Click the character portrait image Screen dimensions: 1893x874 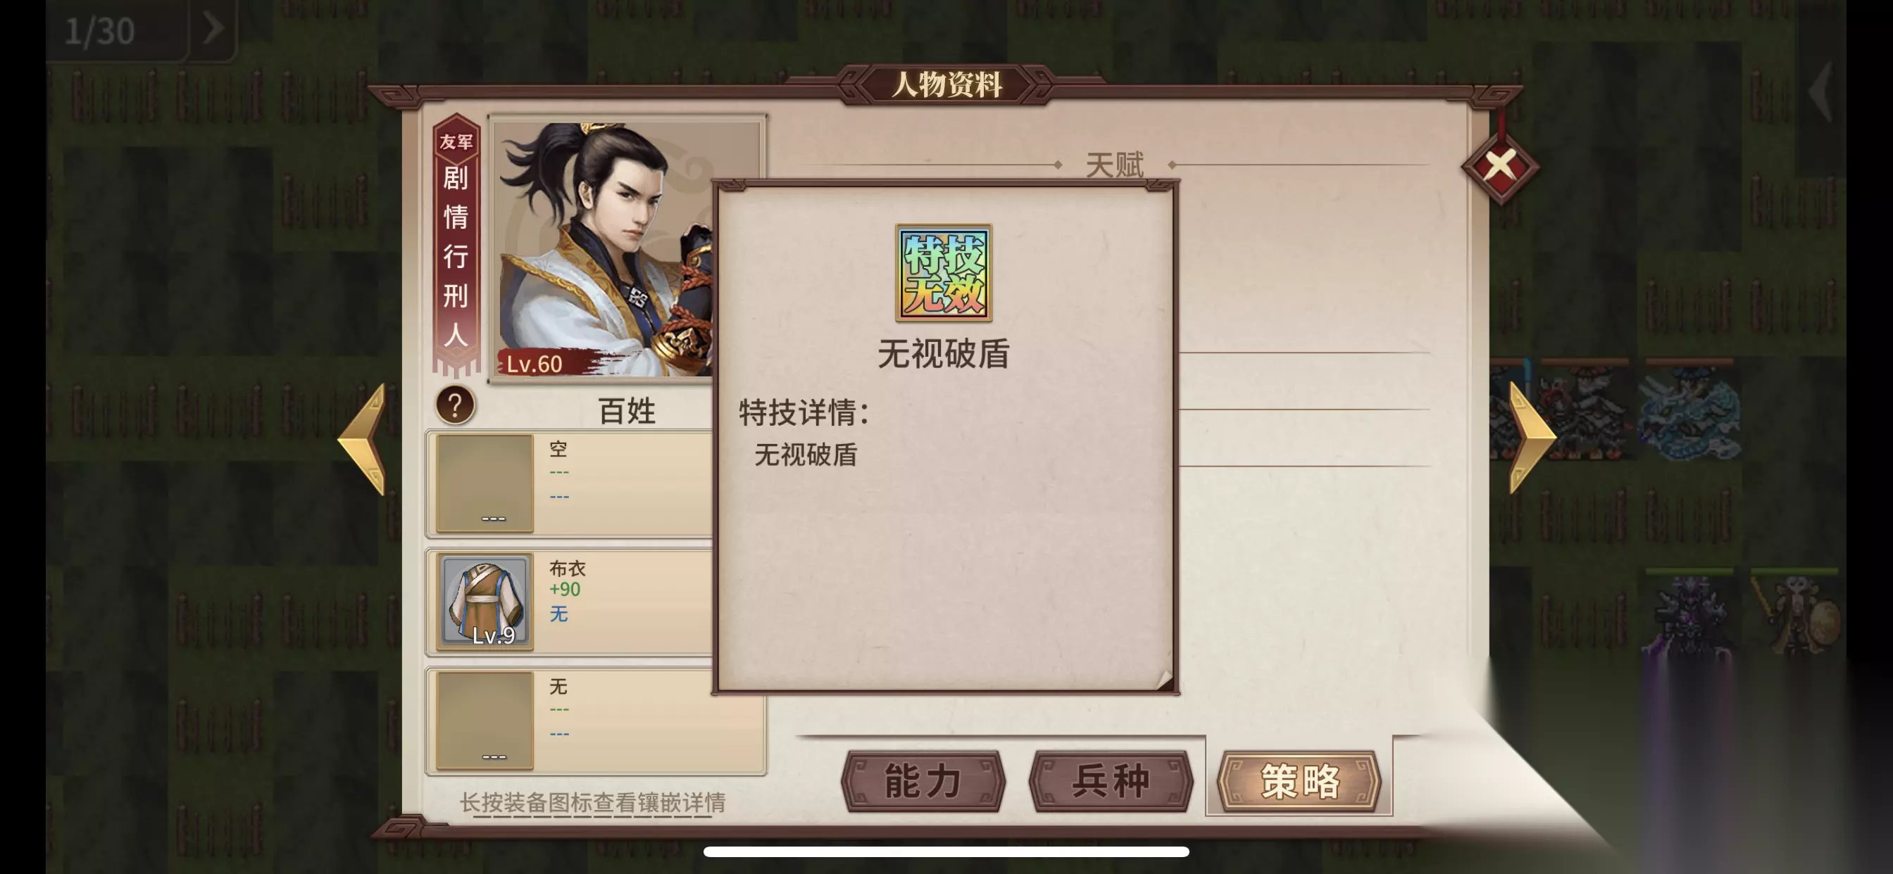(604, 250)
